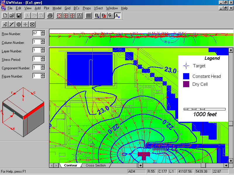Image resolution: width=234 pixels, height=175 pixels.
Task: Click the text annotation icon with letter A
Action: click(x=79, y=16)
